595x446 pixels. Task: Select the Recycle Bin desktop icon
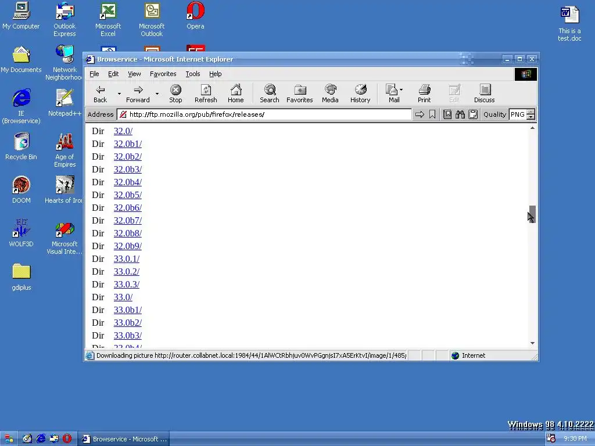tap(21, 146)
